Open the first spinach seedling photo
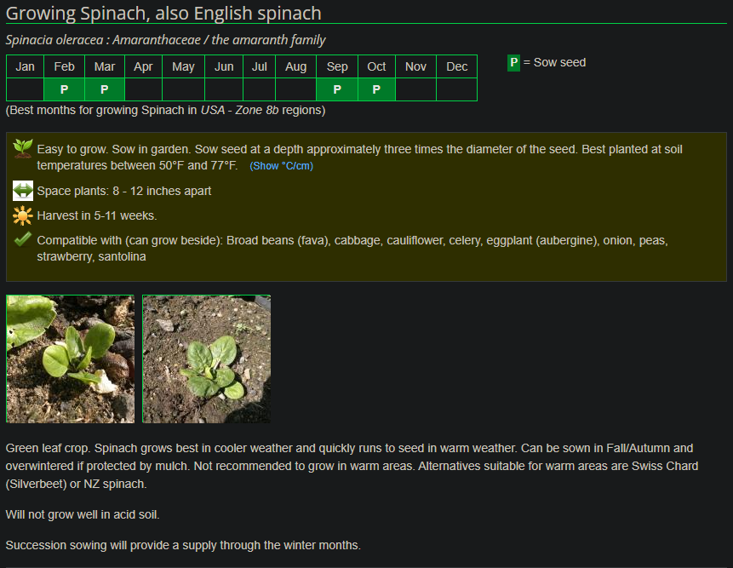Image resolution: width=733 pixels, height=568 pixels. 70,359
